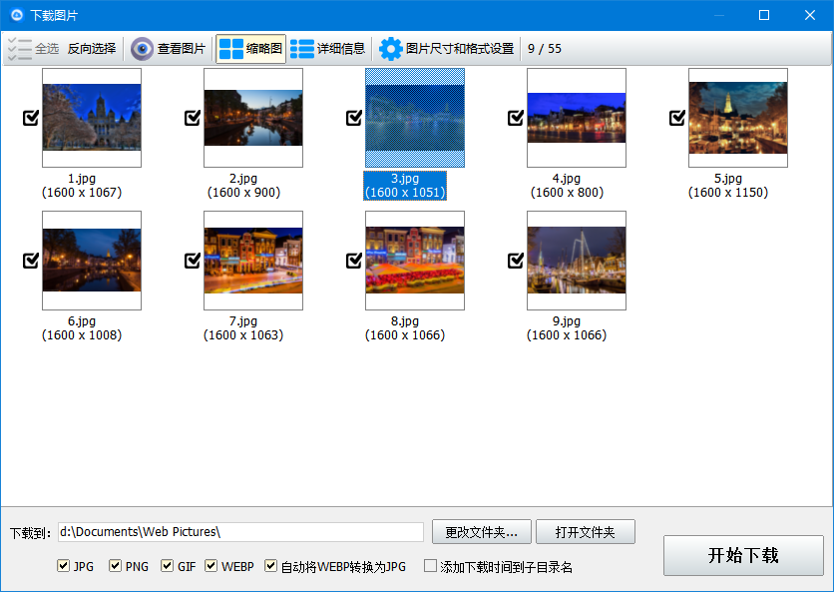Uncheck the WEBP format option
Viewport: 834px width, 592px height.
tap(210, 565)
